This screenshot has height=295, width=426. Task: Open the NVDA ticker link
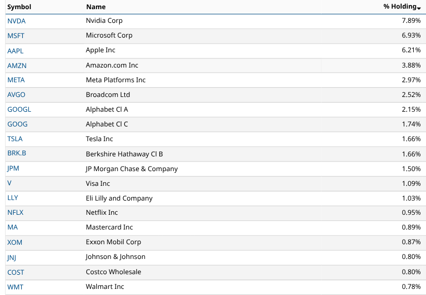coord(16,21)
